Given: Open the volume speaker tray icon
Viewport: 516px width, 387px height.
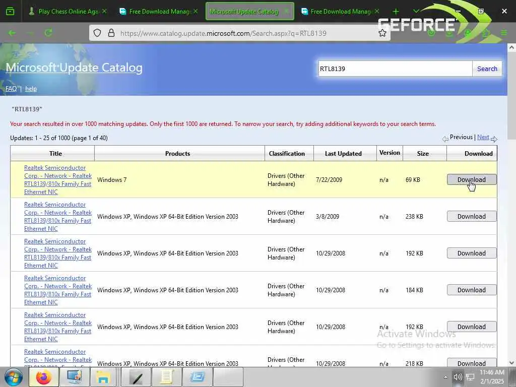Looking at the screenshot, I should point(458,377).
